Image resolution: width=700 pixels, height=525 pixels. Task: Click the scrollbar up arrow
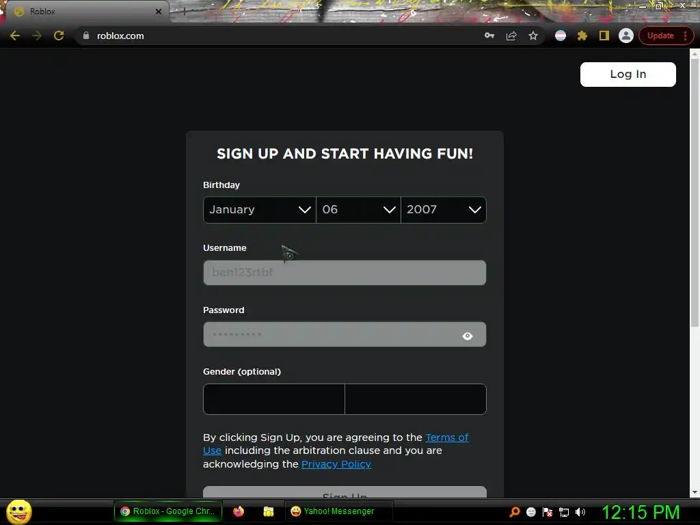[x=695, y=54]
